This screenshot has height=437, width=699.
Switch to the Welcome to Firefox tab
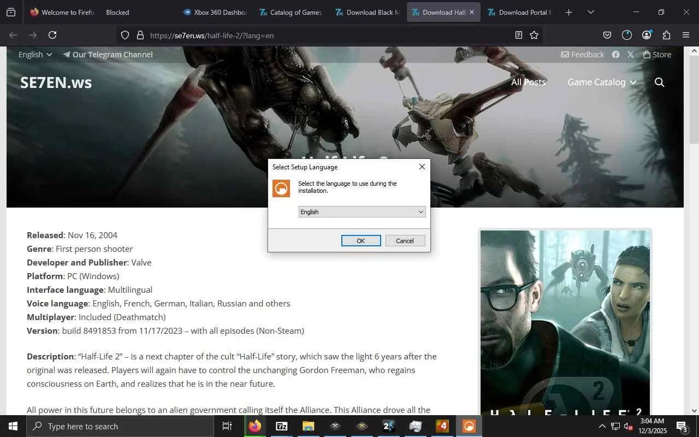coord(62,12)
